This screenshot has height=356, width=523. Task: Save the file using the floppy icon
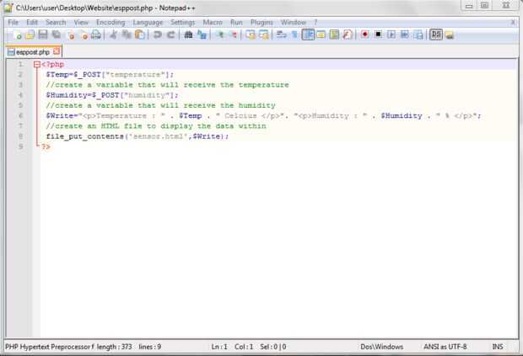(43, 35)
